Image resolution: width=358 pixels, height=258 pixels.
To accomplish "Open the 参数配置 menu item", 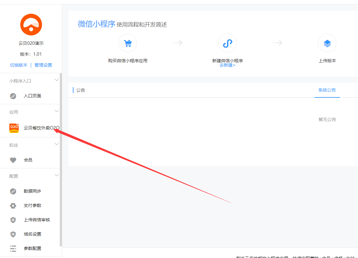I will pos(32,248).
